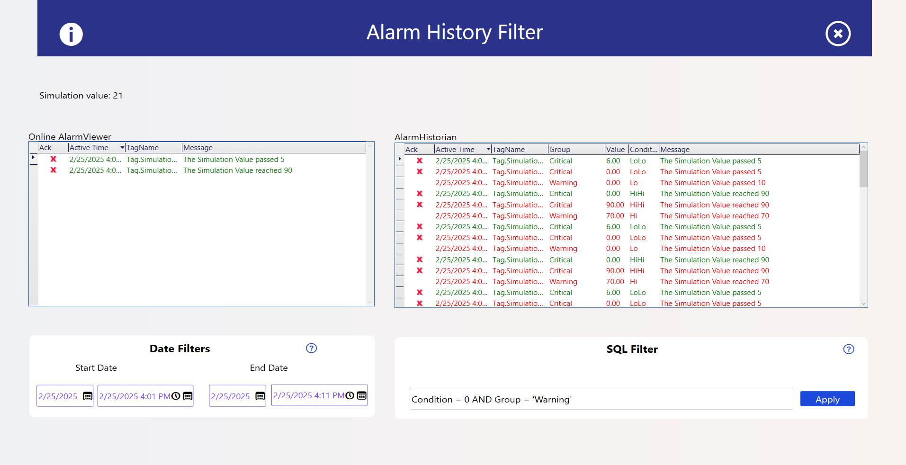Open calendar on 4:11 PM date-time field
Image resolution: width=906 pixels, height=465 pixels.
tap(362, 395)
